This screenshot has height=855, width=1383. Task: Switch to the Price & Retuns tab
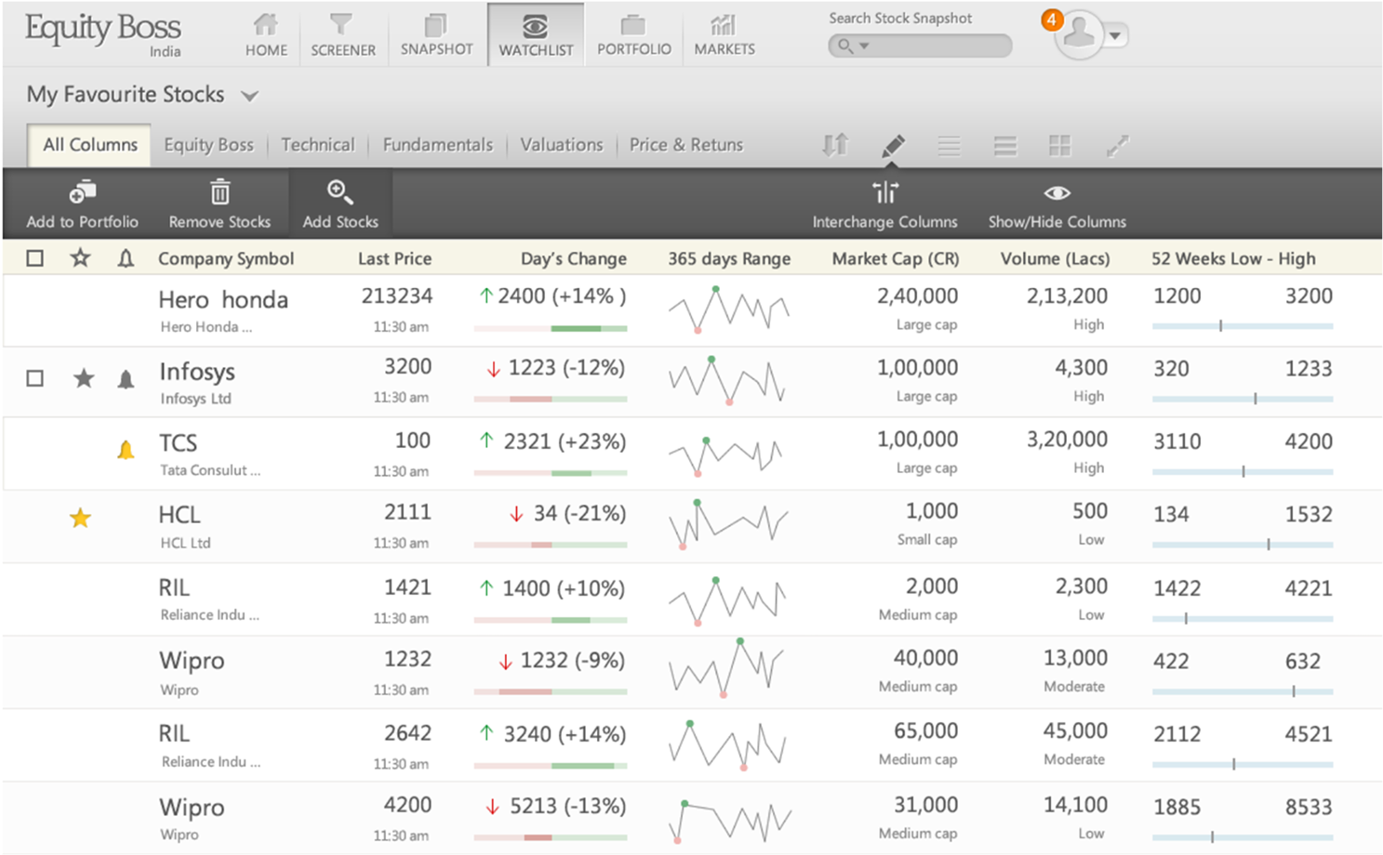pos(686,145)
